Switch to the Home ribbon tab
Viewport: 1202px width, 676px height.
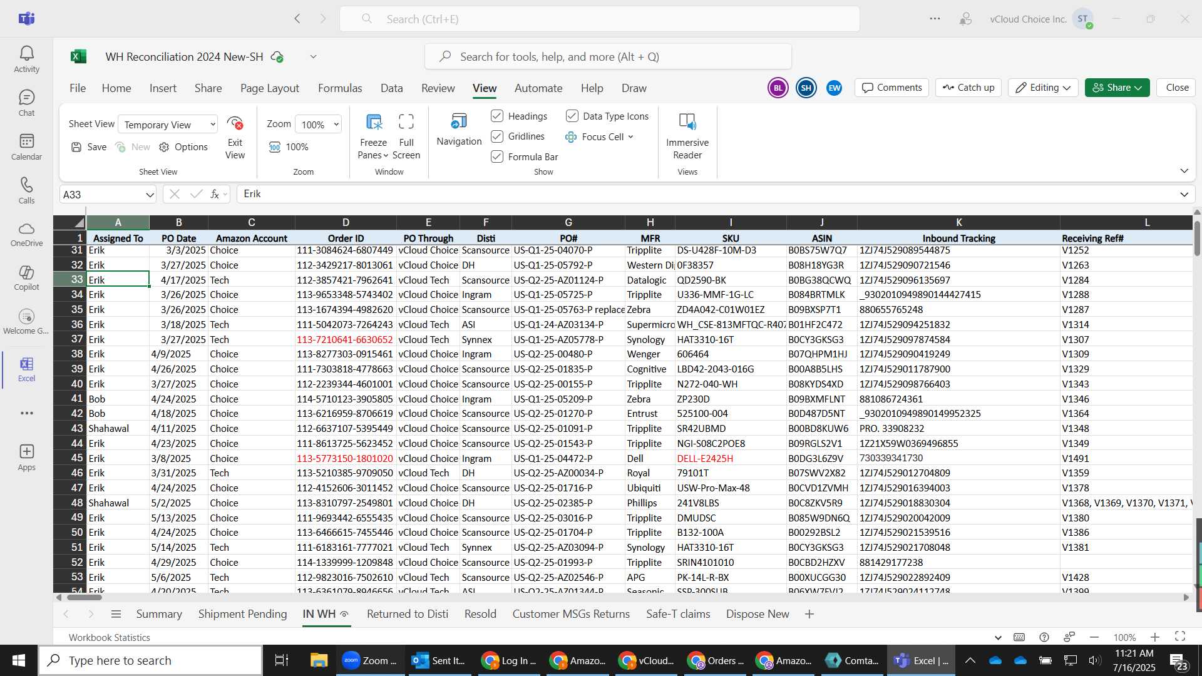(x=116, y=88)
